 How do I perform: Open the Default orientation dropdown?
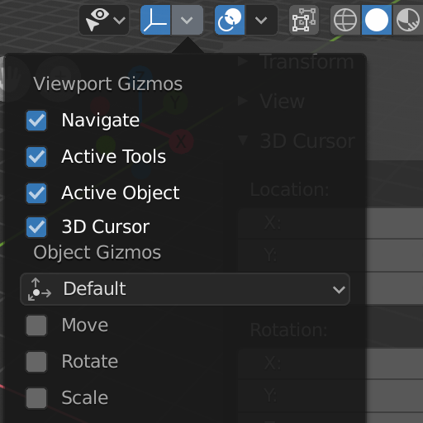[185, 289]
